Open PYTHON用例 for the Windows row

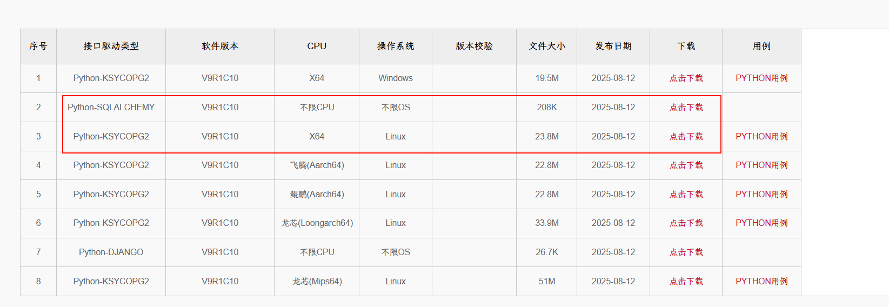coord(761,78)
